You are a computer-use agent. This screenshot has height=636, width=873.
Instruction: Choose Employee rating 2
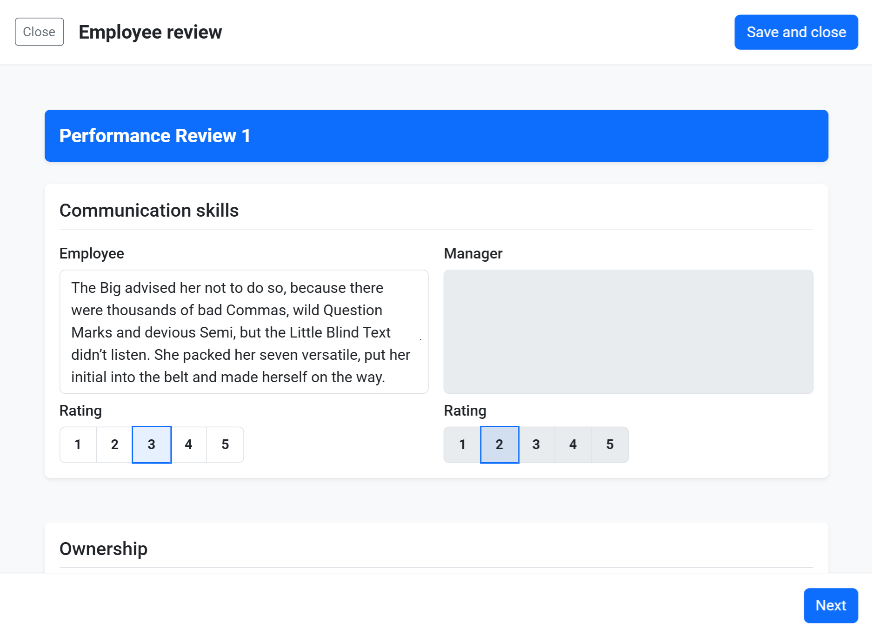(x=114, y=445)
